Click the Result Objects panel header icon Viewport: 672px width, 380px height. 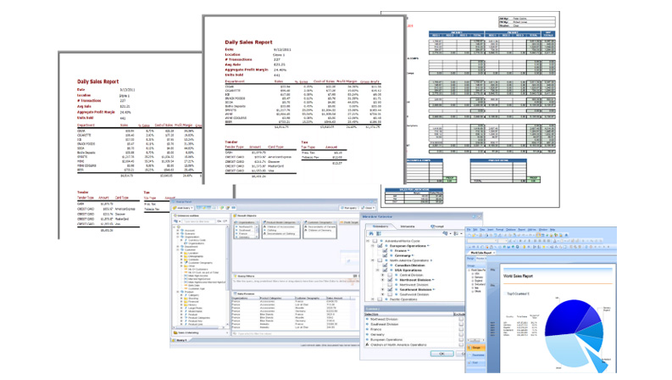point(235,215)
